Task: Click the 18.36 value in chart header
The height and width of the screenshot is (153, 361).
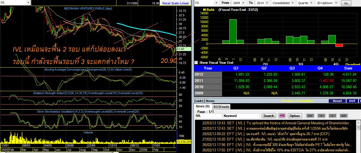Action: (x=155, y=3)
